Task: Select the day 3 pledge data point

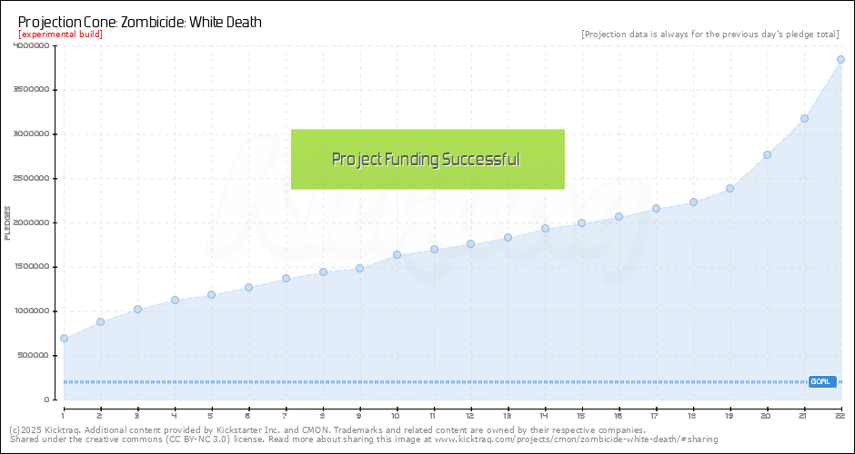Action: (x=137, y=309)
